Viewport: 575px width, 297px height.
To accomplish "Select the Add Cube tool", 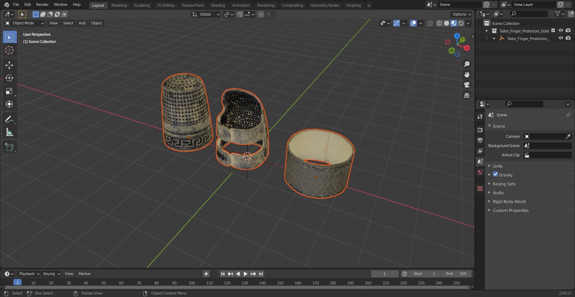I will tap(9, 147).
